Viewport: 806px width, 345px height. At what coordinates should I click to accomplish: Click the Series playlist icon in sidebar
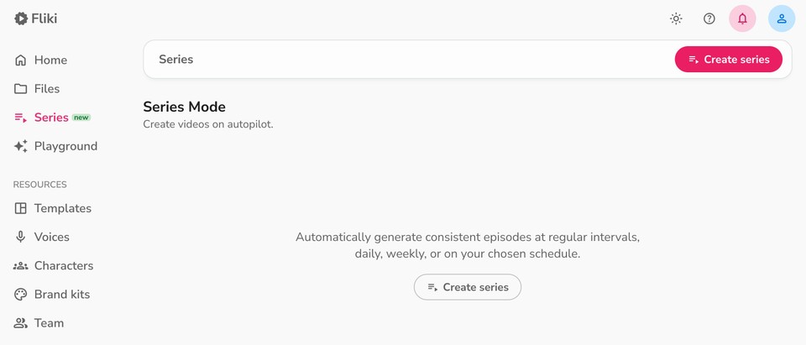21,118
